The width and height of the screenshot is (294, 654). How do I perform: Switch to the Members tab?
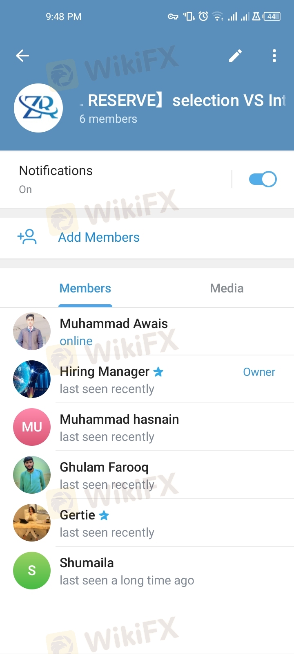click(85, 288)
